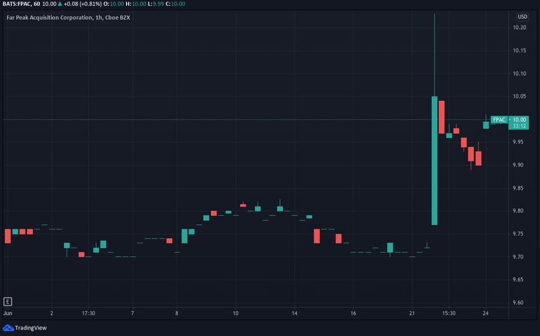
Task: Click the 10.10 price axis label
Action: click(x=519, y=73)
